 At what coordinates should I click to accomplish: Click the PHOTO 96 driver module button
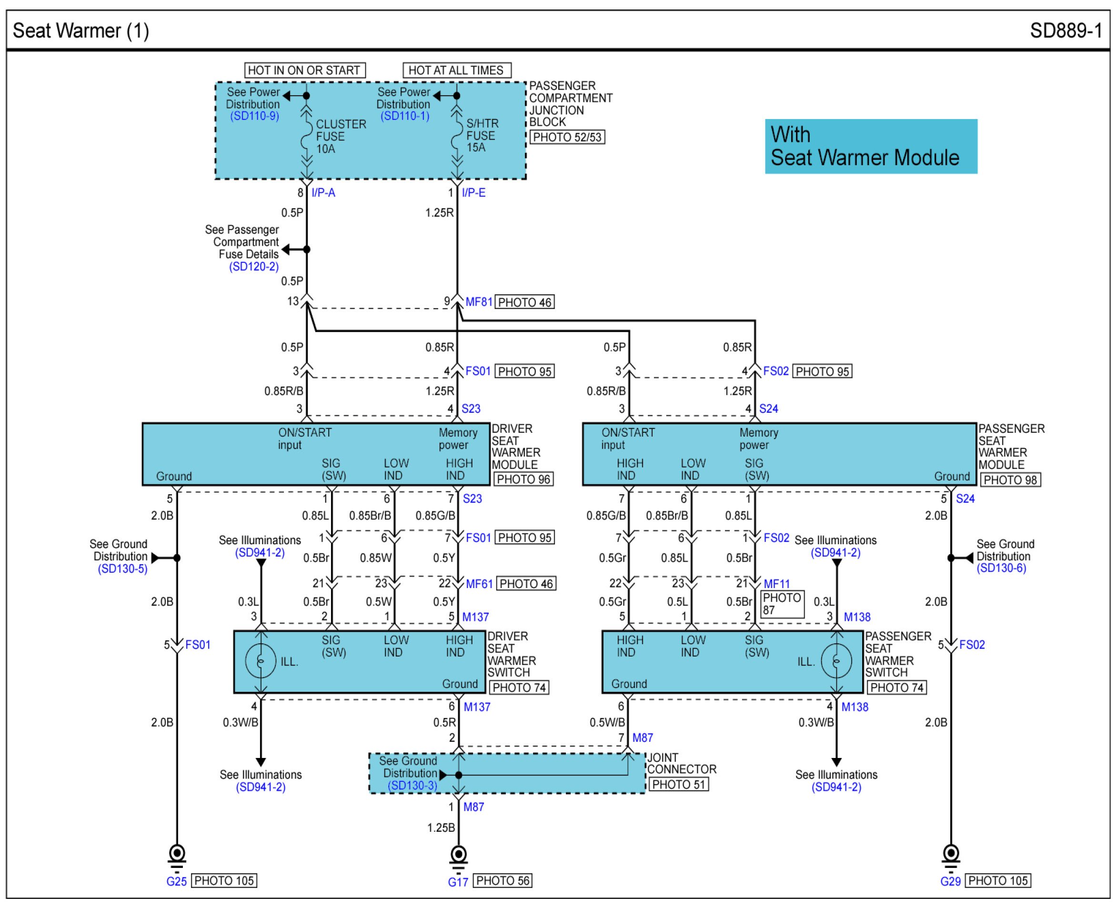pos(523,479)
